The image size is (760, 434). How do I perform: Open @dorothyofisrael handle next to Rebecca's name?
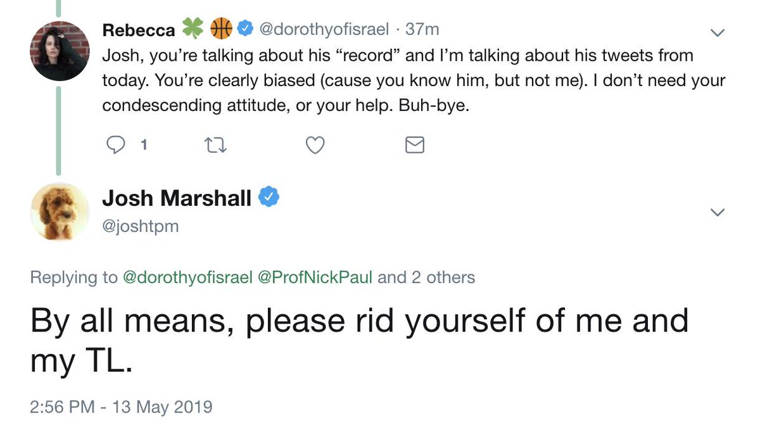pos(325,29)
